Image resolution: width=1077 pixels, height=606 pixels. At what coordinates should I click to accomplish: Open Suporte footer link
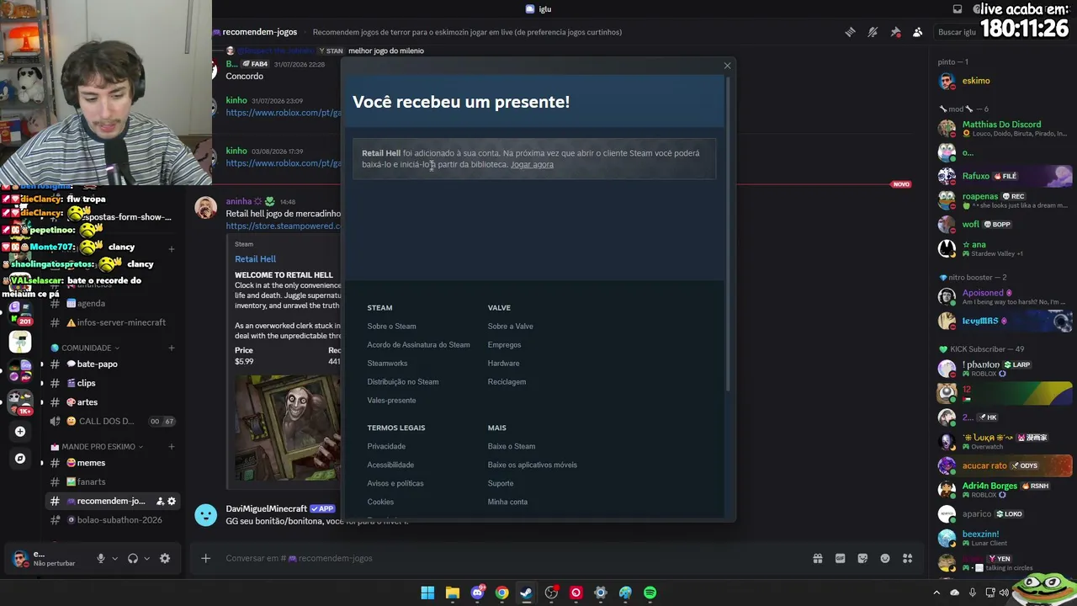click(x=501, y=484)
